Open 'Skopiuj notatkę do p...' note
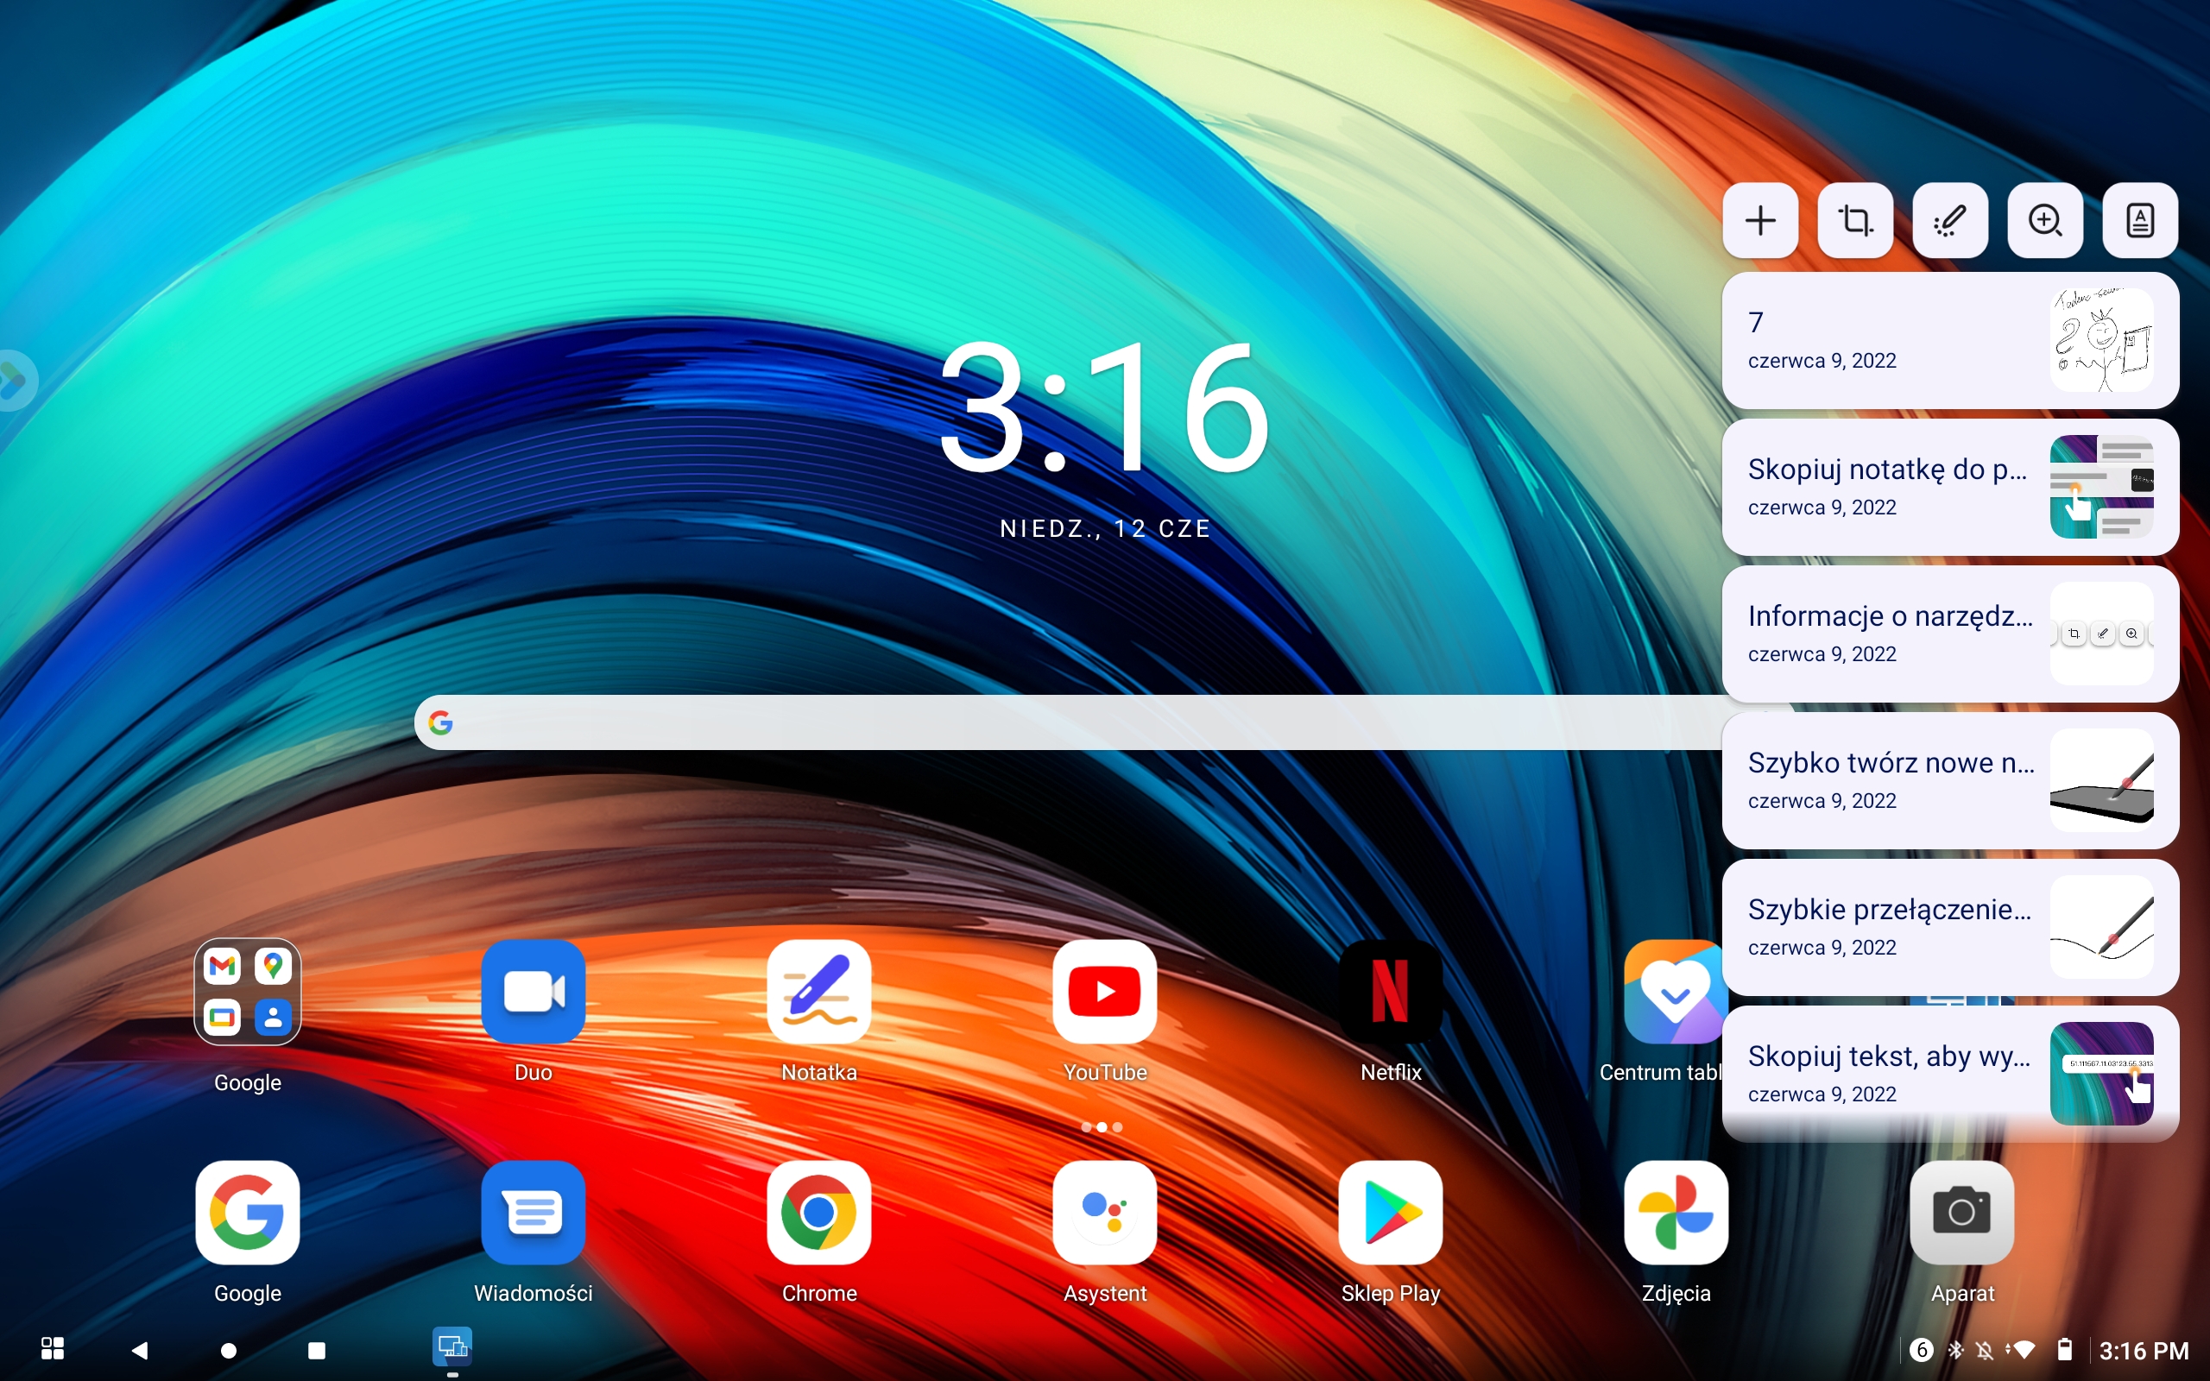Screen dimensions: 2210x1381 pyautogui.click(x=1950, y=487)
